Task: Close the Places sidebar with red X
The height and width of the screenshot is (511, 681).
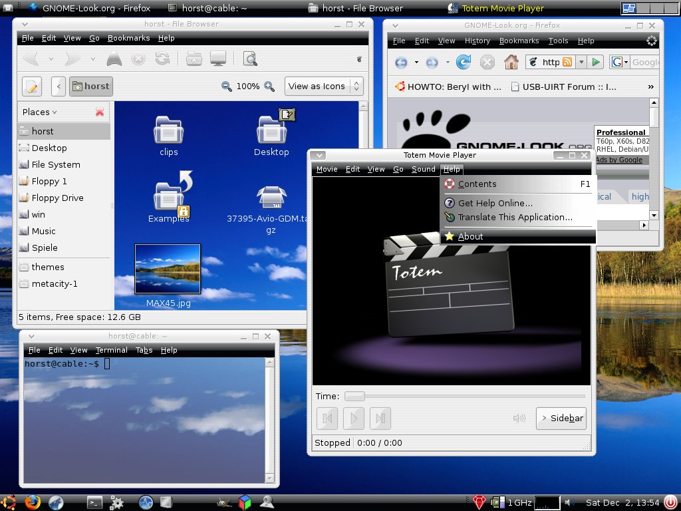Action: [100, 112]
